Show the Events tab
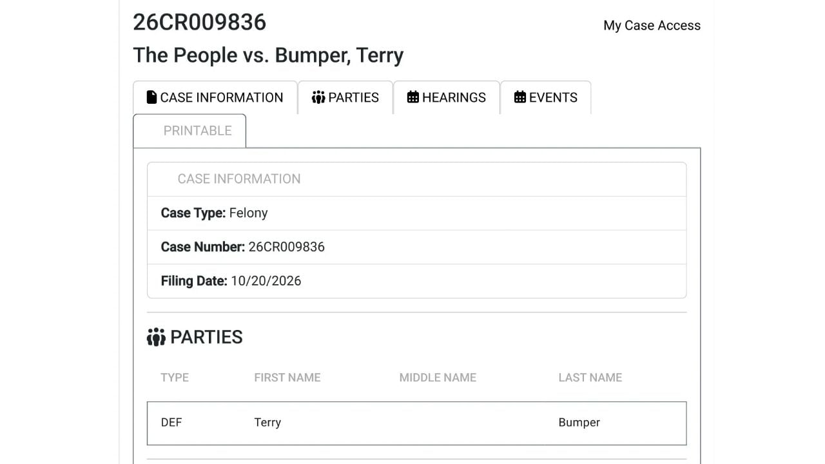Image resolution: width=825 pixels, height=464 pixels. point(546,97)
